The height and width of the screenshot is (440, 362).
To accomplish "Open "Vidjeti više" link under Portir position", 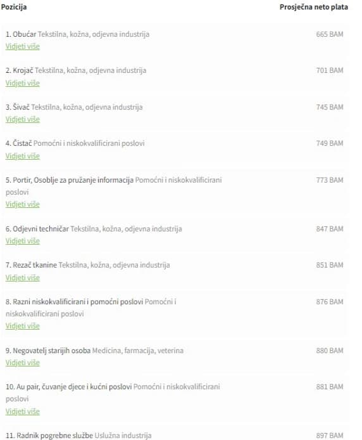I will 23,204.
